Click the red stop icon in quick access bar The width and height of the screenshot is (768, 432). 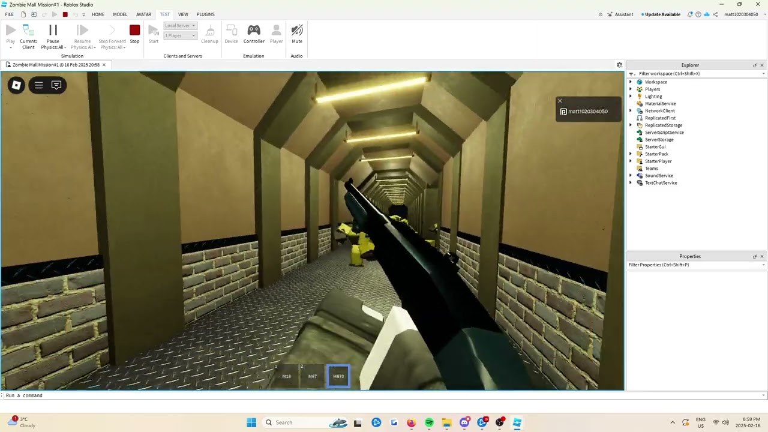tap(65, 14)
